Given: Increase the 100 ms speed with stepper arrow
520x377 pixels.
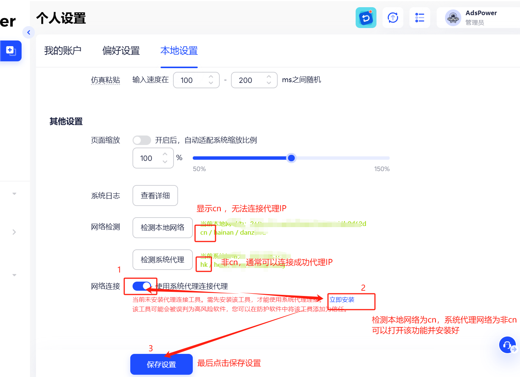Looking at the screenshot, I should [211, 77].
